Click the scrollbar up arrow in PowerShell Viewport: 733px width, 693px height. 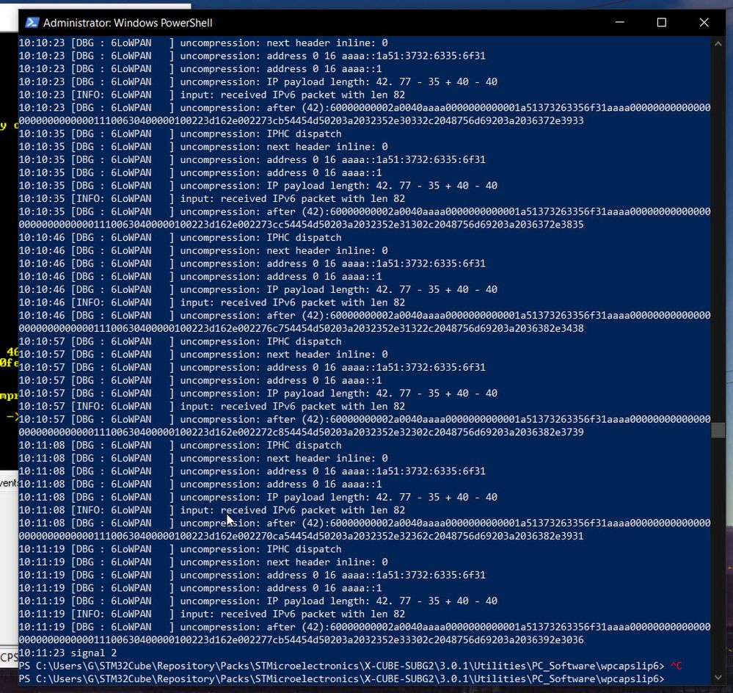(x=718, y=44)
